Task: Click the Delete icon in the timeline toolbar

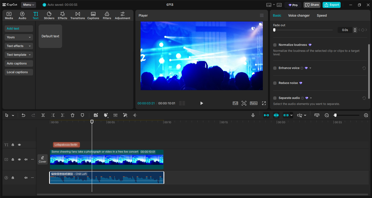Action: (72, 115)
